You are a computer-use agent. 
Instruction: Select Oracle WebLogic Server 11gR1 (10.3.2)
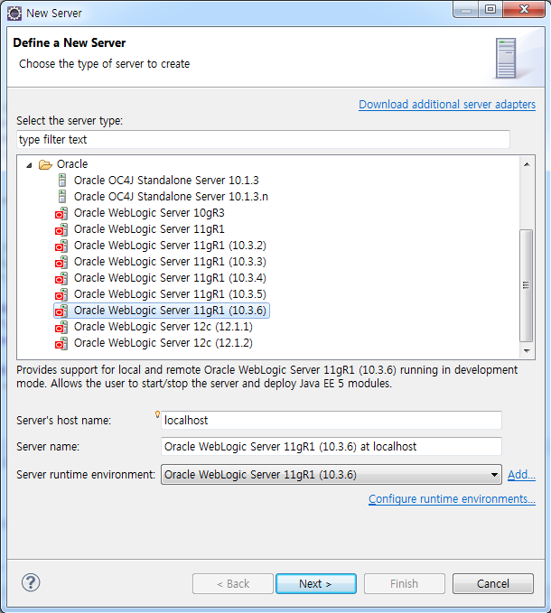click(x=170, y=246)
